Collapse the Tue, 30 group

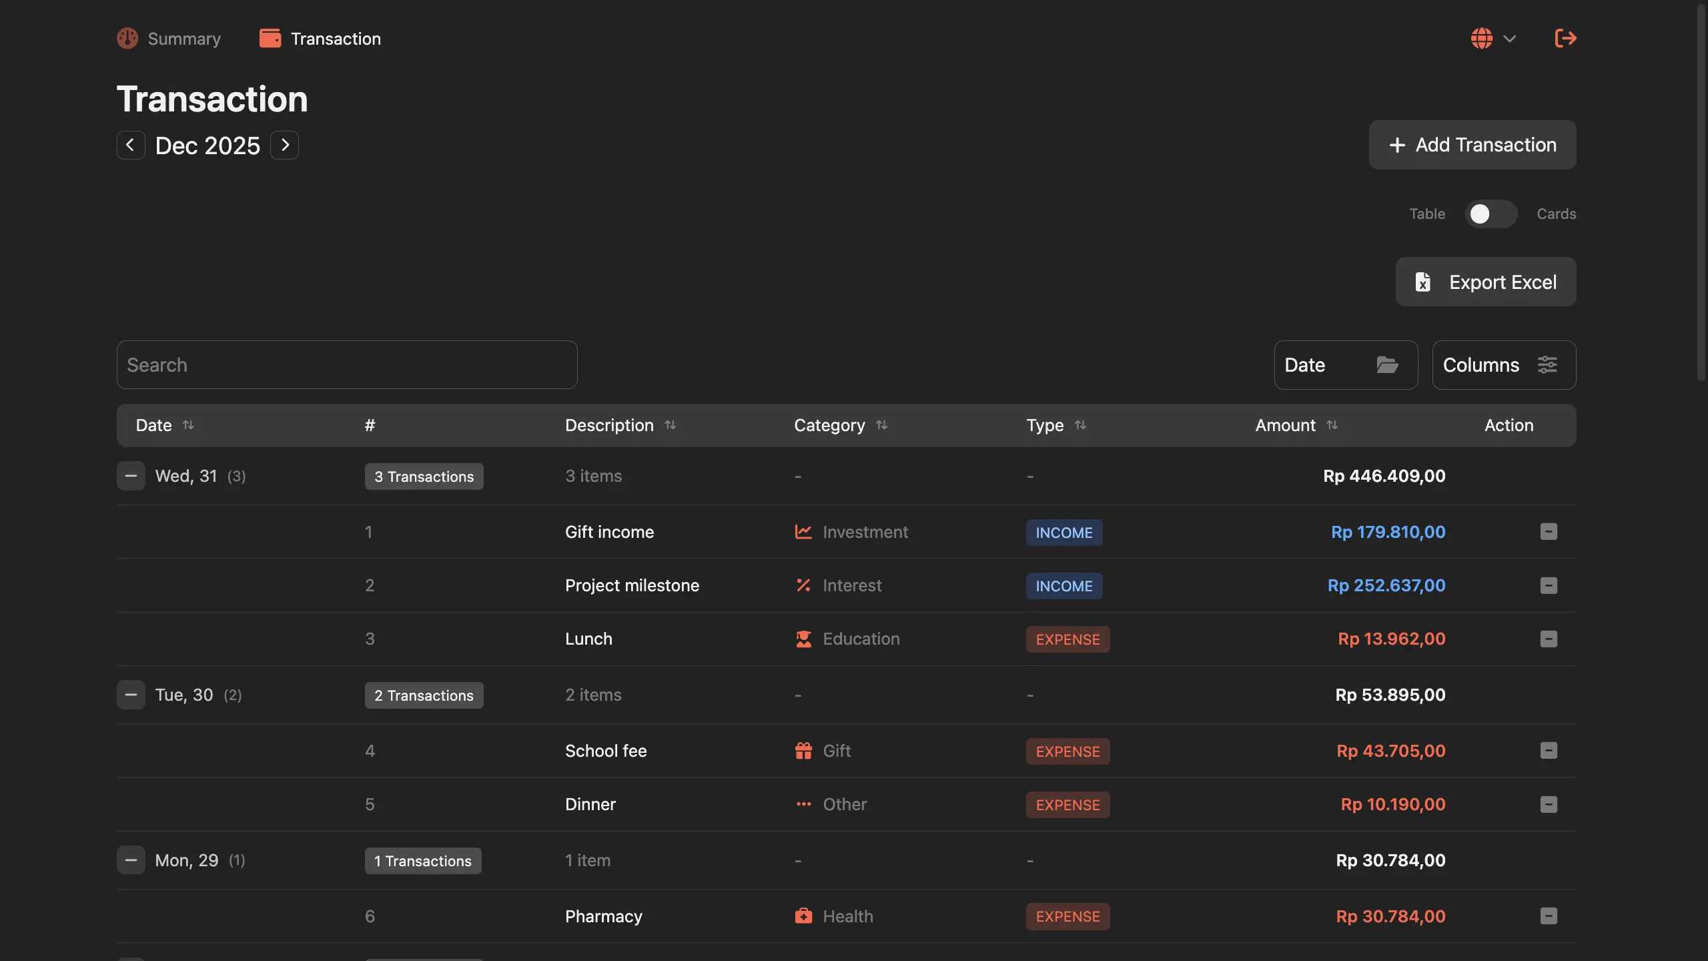(x=131, y=695)
